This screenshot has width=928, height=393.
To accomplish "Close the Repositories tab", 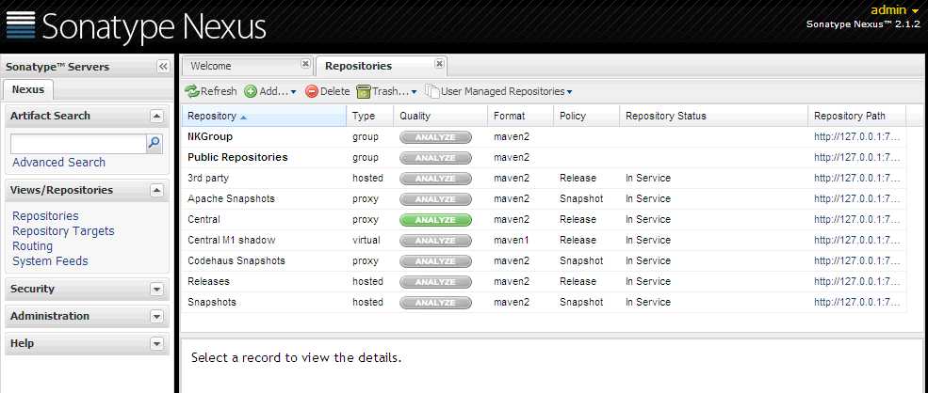I will coord(439,64).
